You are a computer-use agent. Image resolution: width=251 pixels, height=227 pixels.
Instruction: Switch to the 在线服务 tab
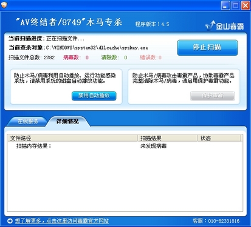[x=27, y=122]
